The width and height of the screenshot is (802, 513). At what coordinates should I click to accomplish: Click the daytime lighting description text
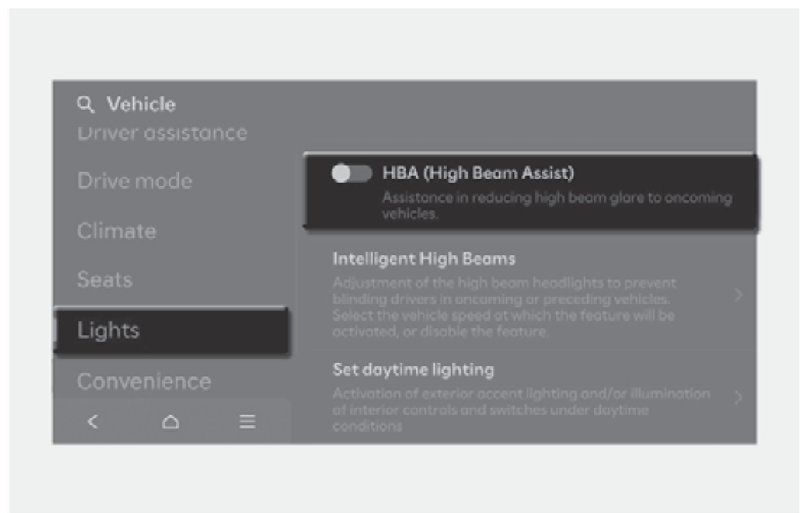[x=521, y=409]
